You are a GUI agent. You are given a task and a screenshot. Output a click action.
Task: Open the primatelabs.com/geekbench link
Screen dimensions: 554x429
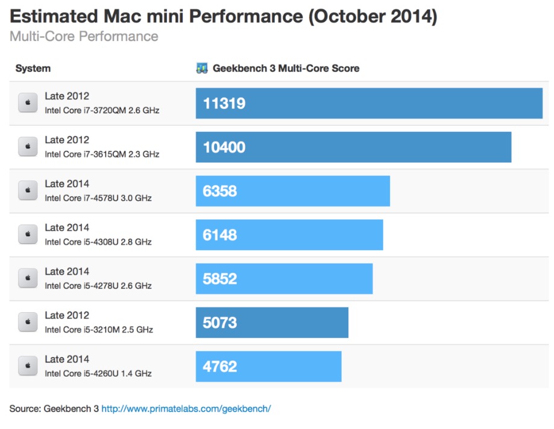pyautogui.click(x=186, y=409)
